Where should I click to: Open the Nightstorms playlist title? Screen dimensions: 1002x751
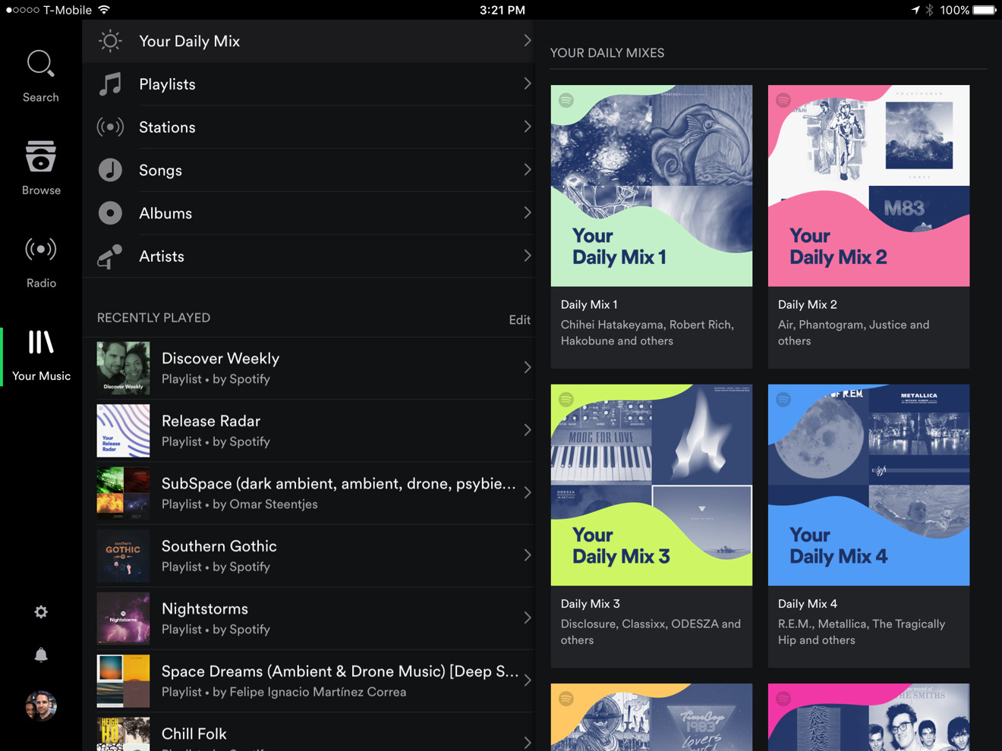(205, 608)
